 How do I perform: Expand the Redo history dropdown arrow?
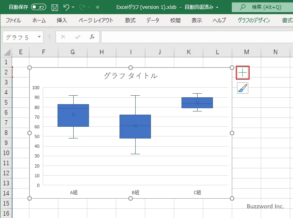tap(89, 7)
